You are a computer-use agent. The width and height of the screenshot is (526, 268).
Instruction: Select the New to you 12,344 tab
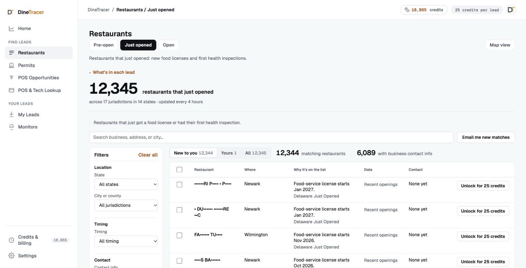click(193, 153)
